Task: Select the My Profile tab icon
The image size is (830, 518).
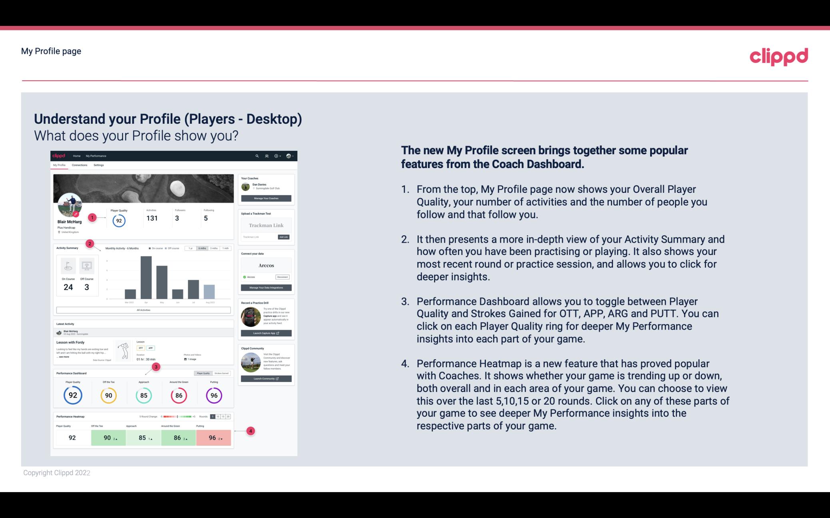Action: pos(60,165)
